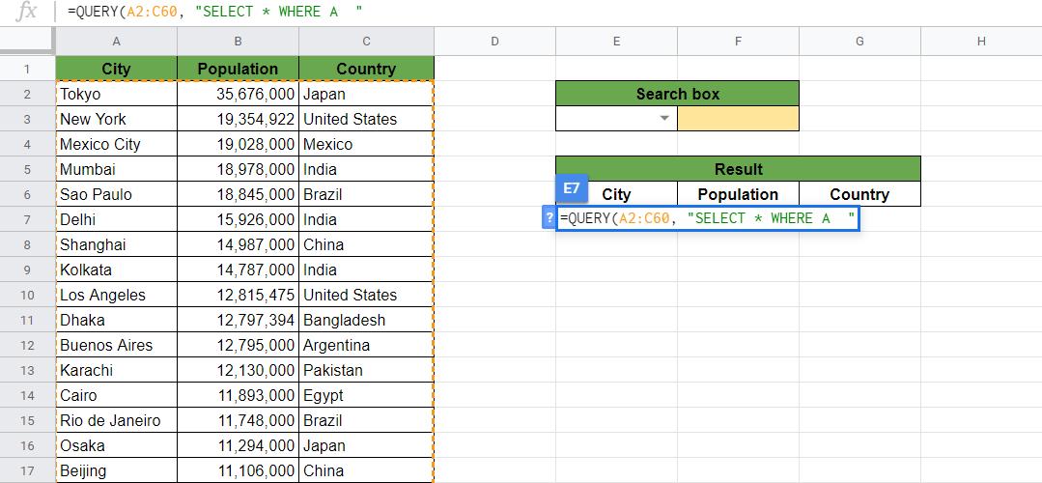Select the Country cell in the Result table
The width and height of the screenshot is (1042, 483).
859,194
